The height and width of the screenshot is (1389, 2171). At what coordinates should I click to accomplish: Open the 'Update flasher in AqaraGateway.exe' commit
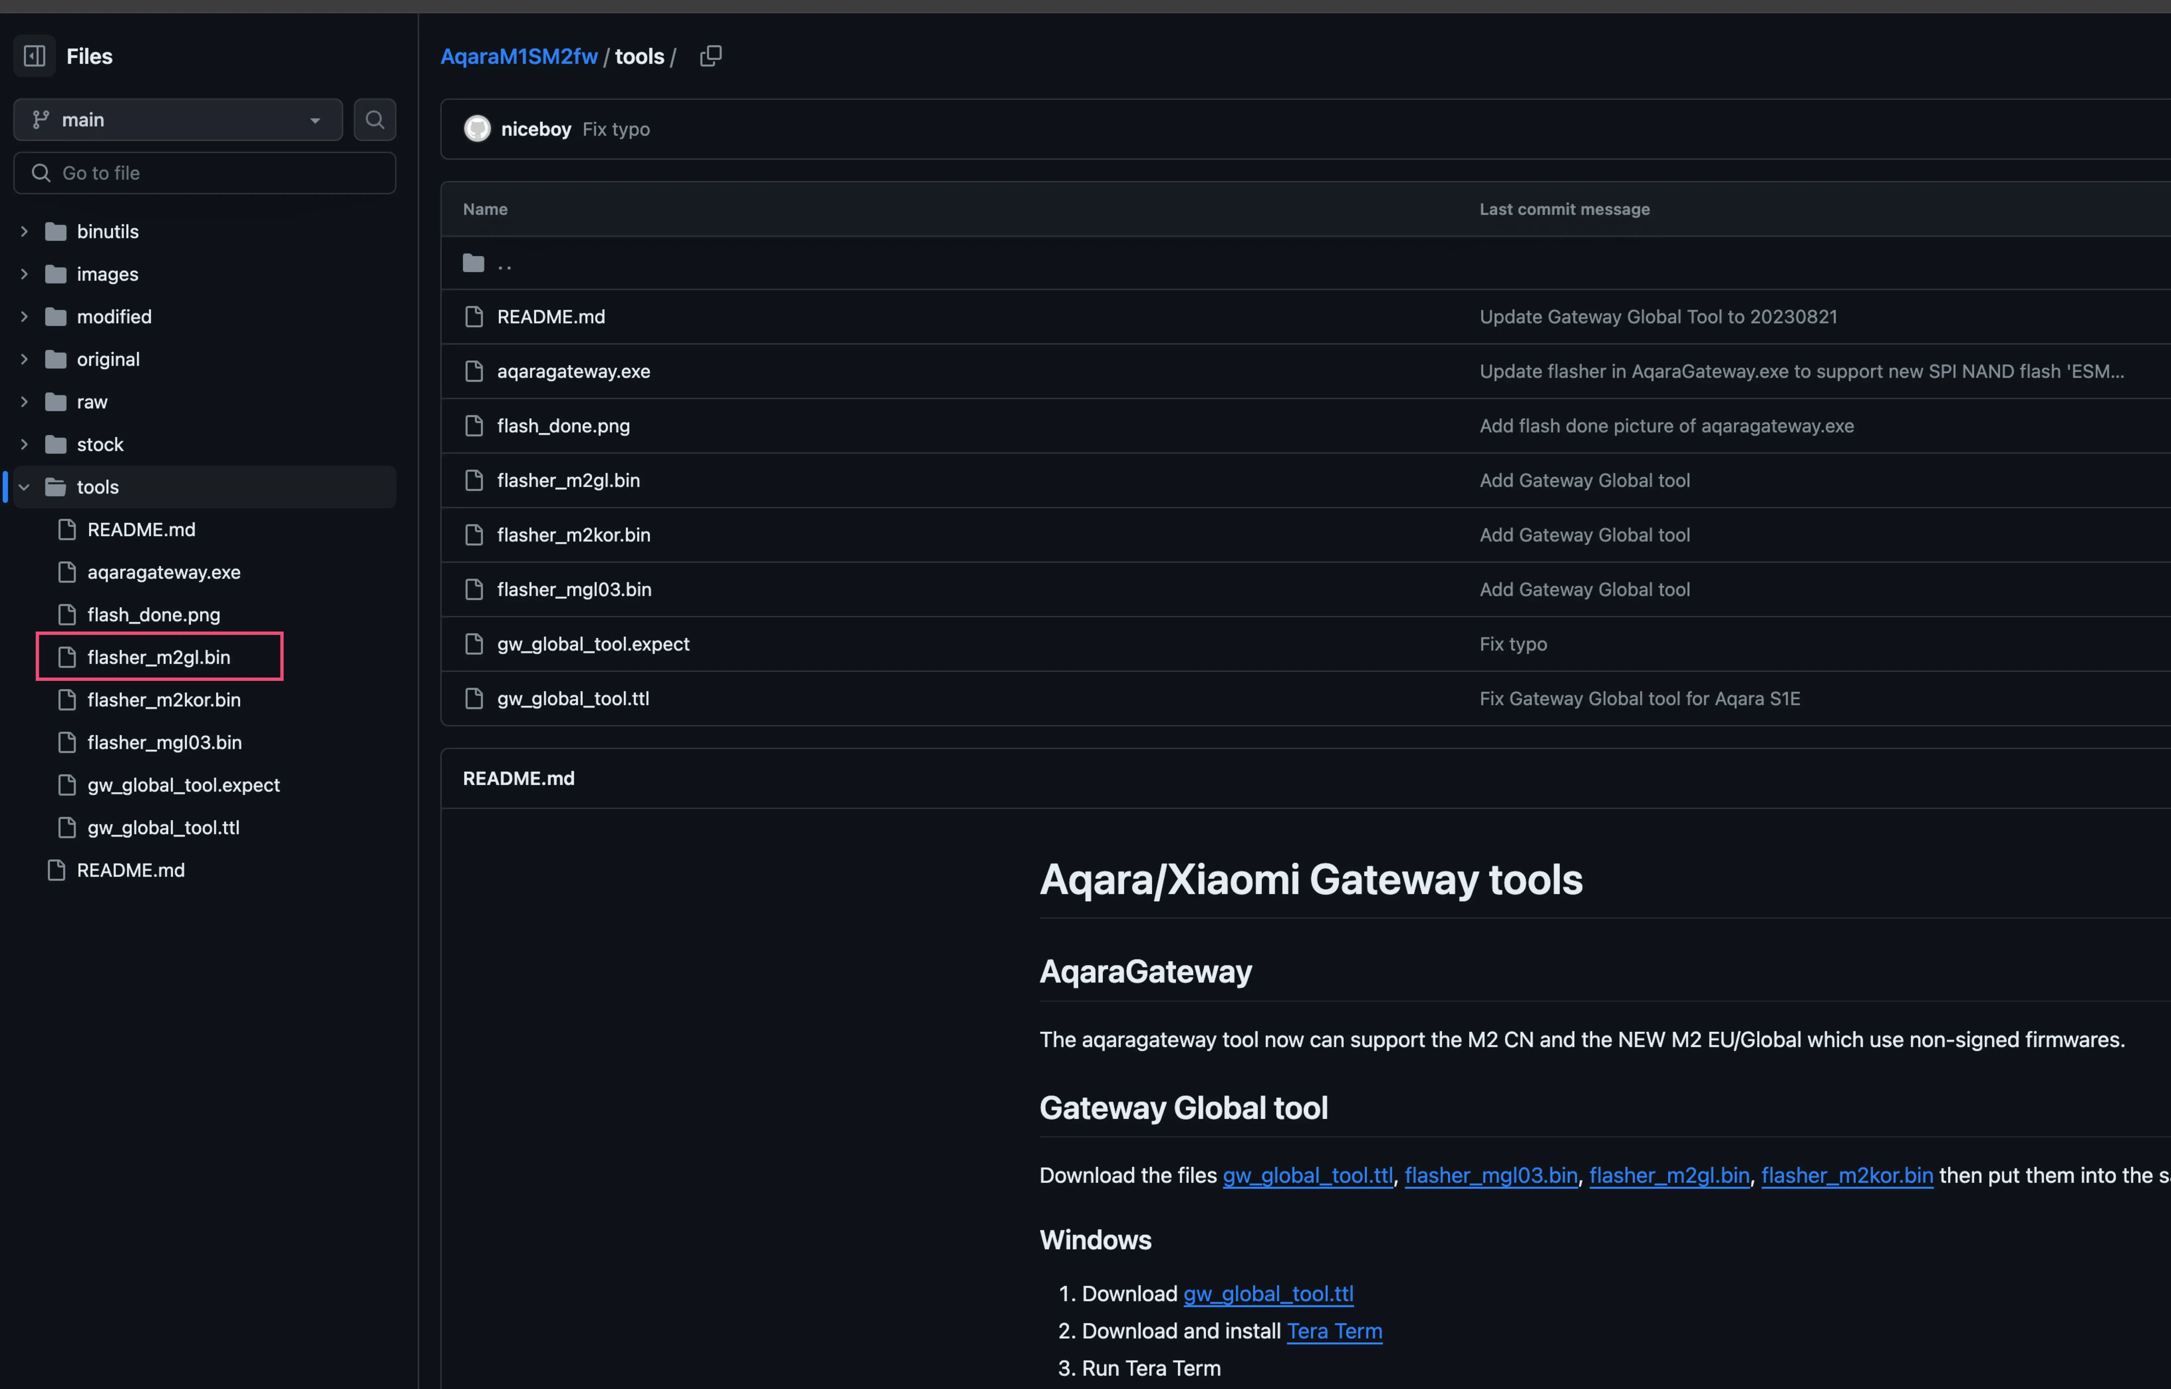pos(1802,372)
